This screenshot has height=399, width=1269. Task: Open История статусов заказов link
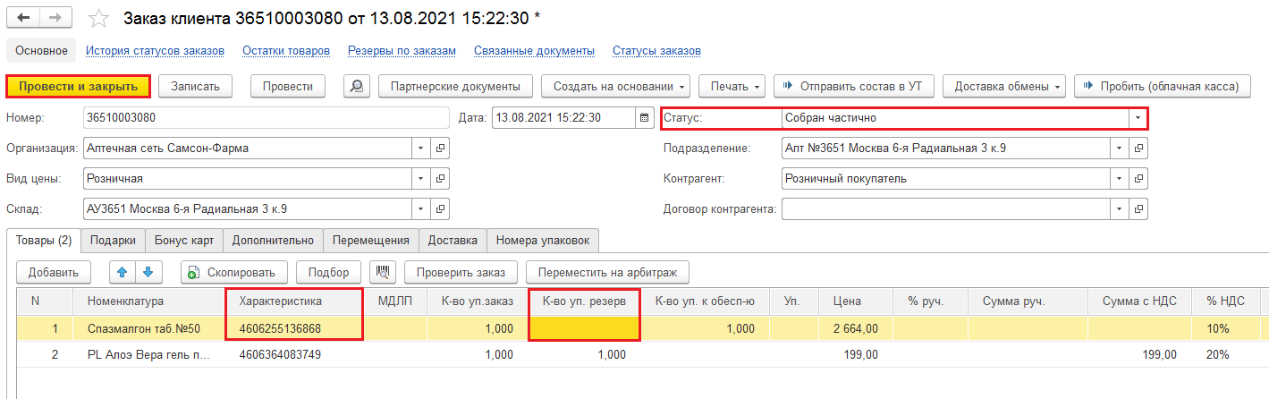pos(155,51)
